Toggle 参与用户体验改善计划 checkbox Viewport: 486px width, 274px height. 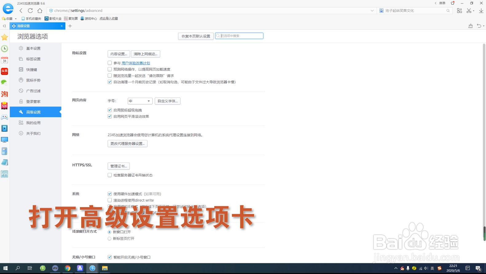tap(110, 63)
